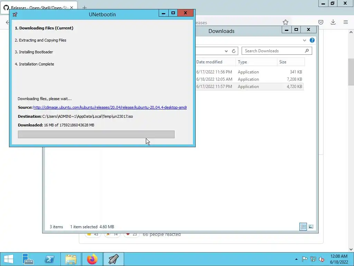Viewport: 354px width, 266px height.
Task: Open the kubuntu ISO source link
Action: pos(110,107)
